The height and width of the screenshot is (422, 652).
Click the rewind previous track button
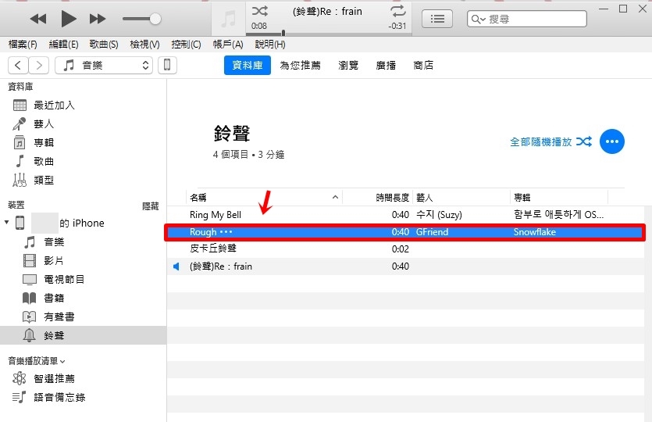pyautogui.click(x=38, y=19)
